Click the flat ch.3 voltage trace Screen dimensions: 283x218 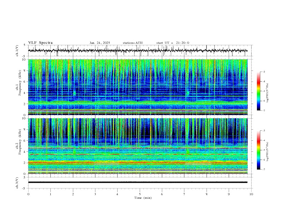138,182
